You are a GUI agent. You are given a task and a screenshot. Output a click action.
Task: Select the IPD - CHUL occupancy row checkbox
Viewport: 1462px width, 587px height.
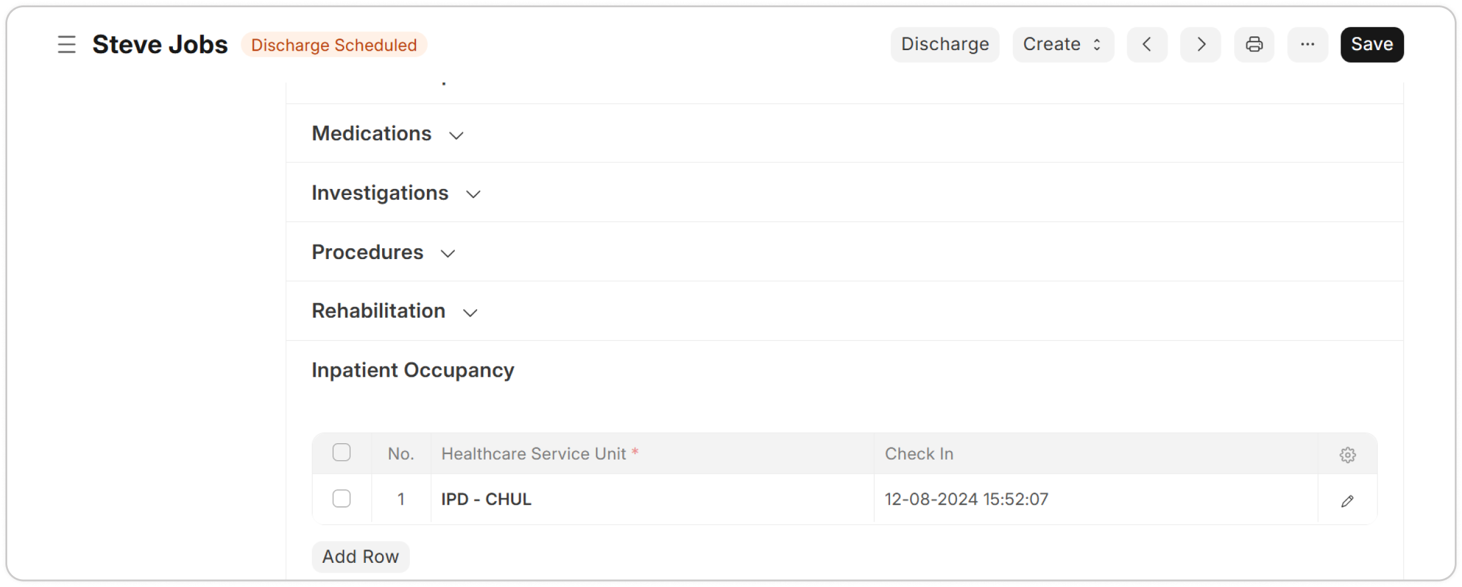[342, 498]
